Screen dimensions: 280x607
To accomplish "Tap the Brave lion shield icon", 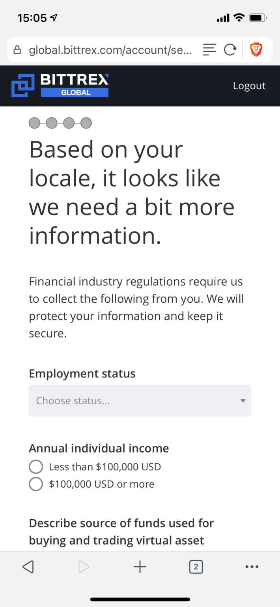I will tap(256, 50).
